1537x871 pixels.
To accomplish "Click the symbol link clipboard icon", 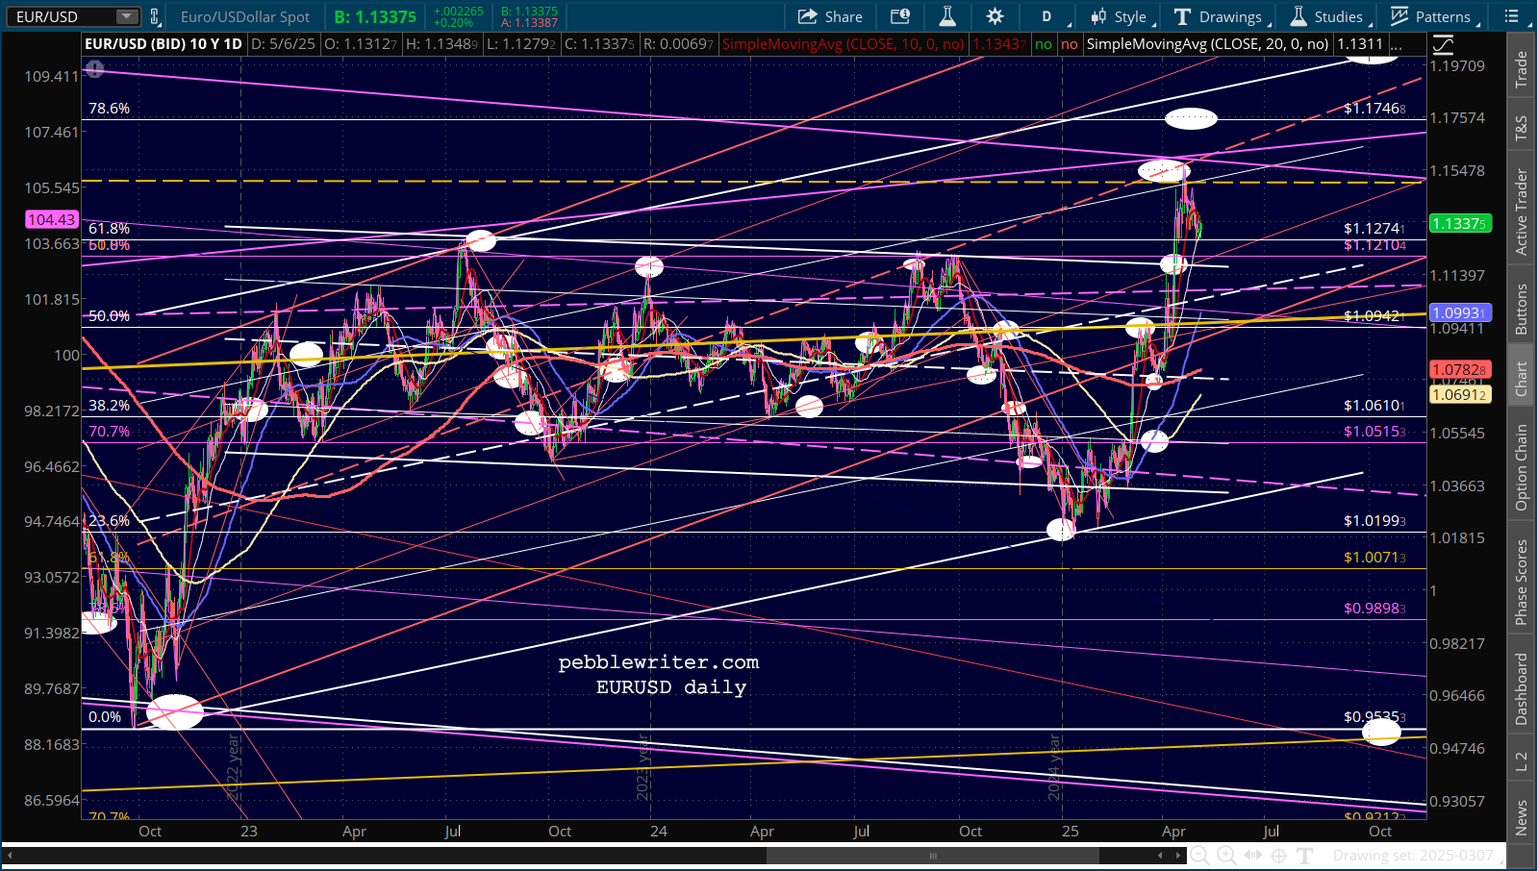I will 155,16.
